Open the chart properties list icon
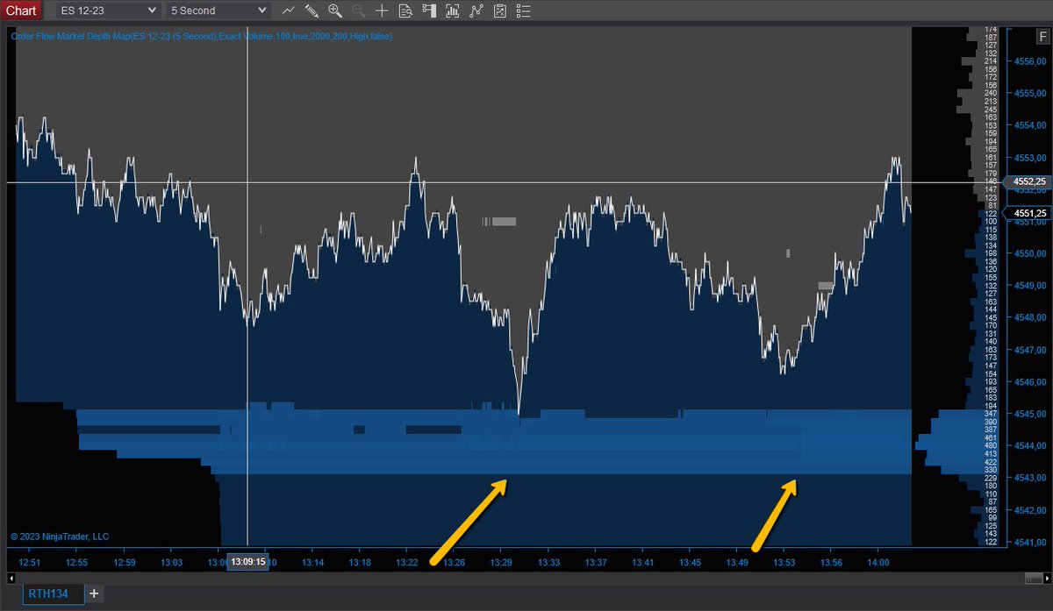1053x611 pixels. click(x=523, y=11)
